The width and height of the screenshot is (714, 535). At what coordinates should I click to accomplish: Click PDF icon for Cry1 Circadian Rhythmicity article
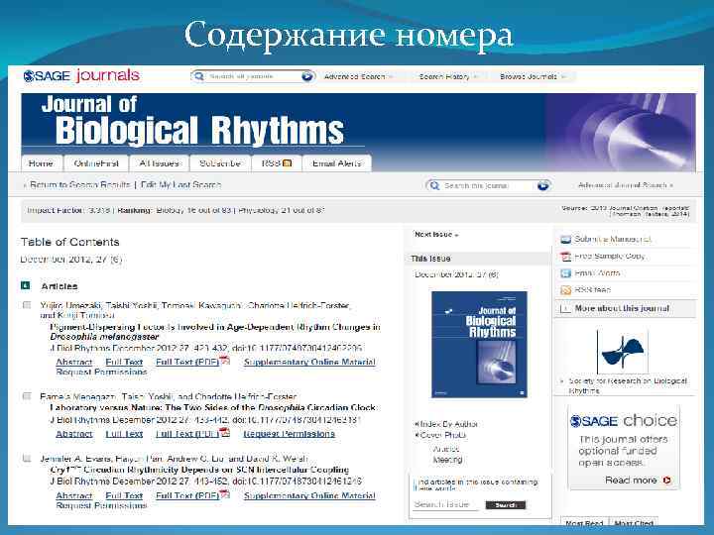tap(224, 493)
